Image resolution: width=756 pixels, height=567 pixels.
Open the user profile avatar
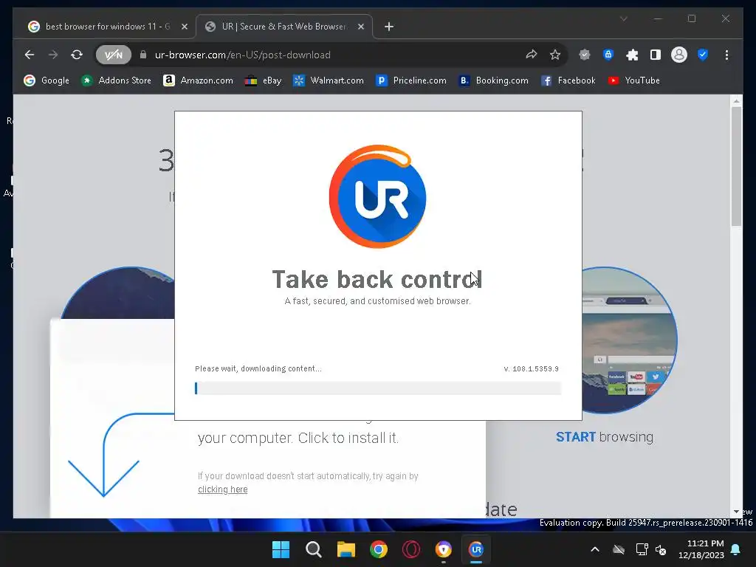click(x=679, y=55)
